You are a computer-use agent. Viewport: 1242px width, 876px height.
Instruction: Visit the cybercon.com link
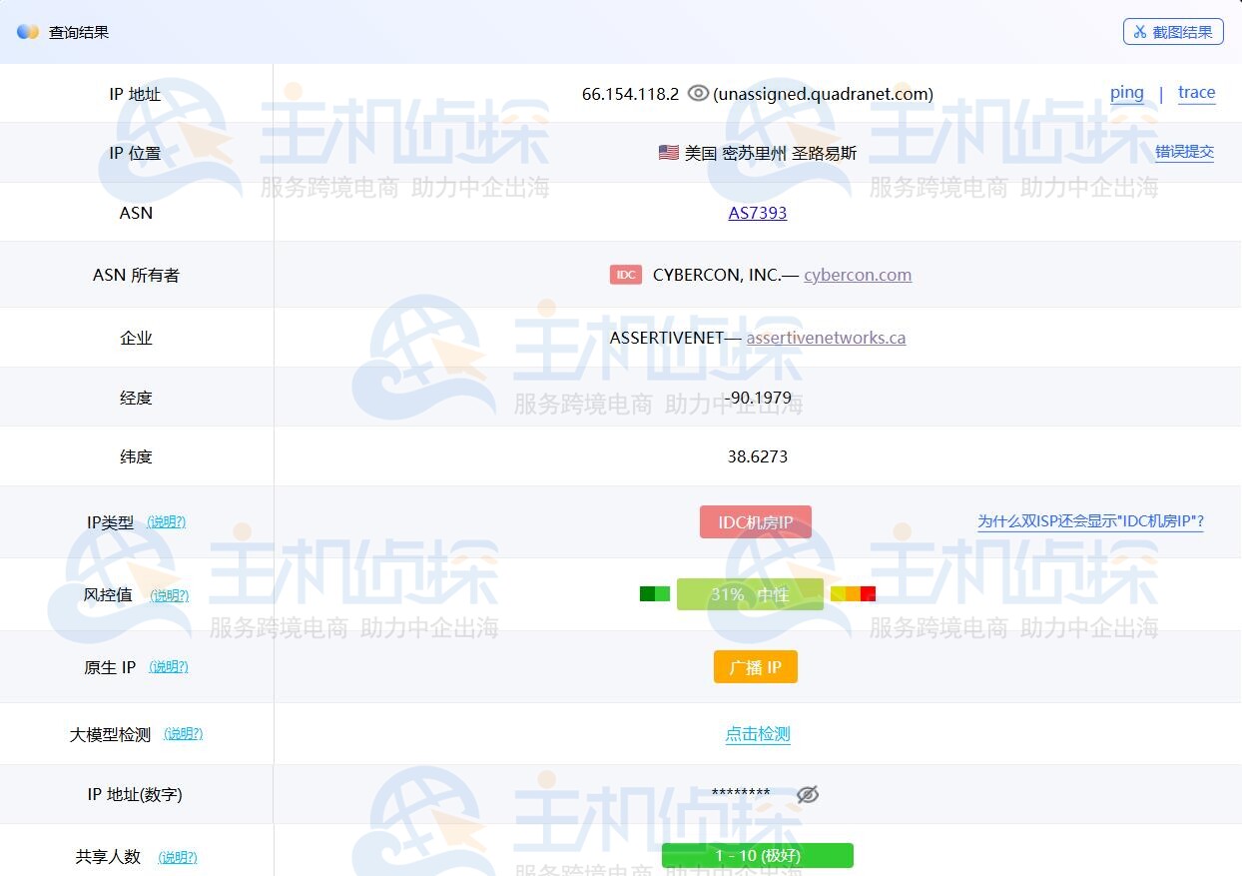coord(857,275)
